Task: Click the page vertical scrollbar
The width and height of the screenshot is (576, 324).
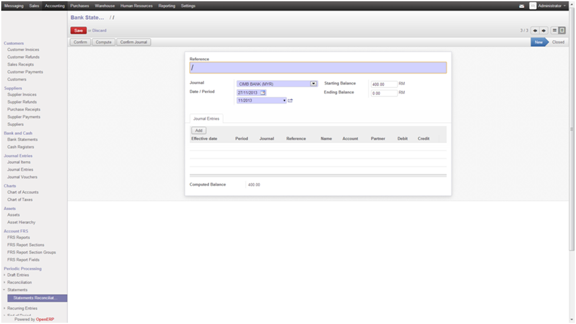Action: 572,128
